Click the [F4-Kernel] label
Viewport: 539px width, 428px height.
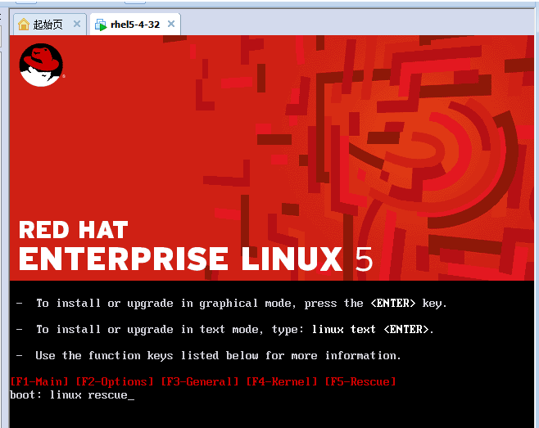[282, 381]
